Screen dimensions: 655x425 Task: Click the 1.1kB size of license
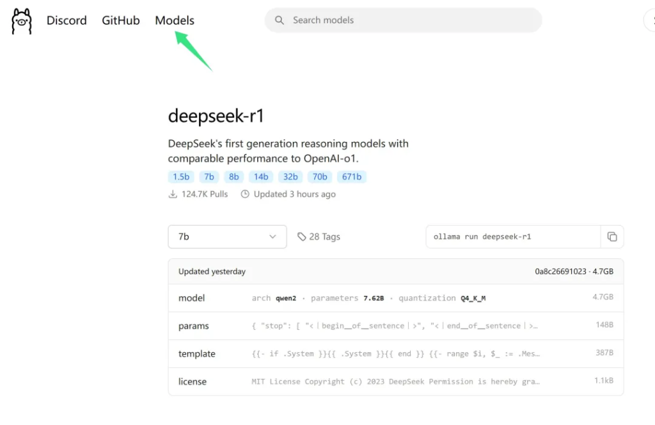604,380
